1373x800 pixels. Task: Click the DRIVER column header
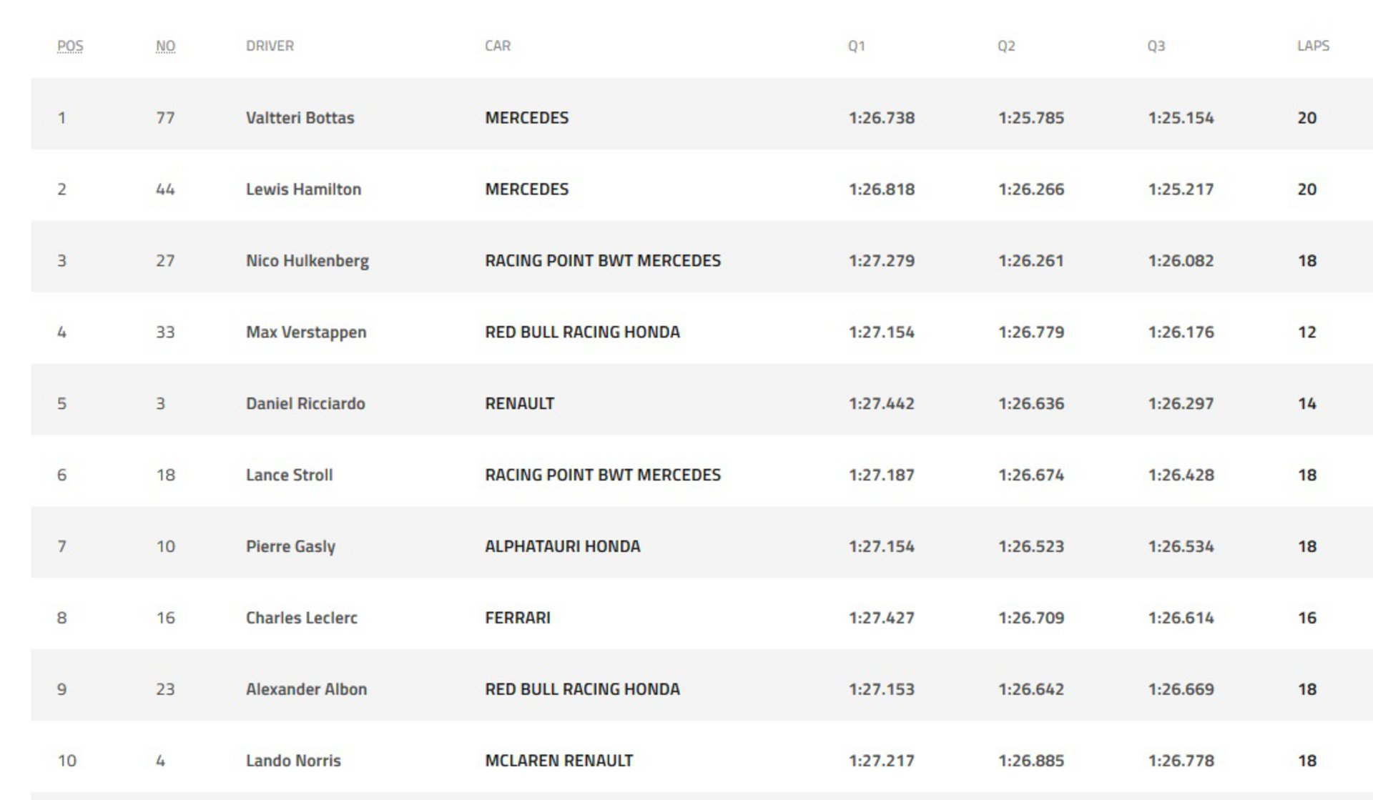(x=270, y=46)
